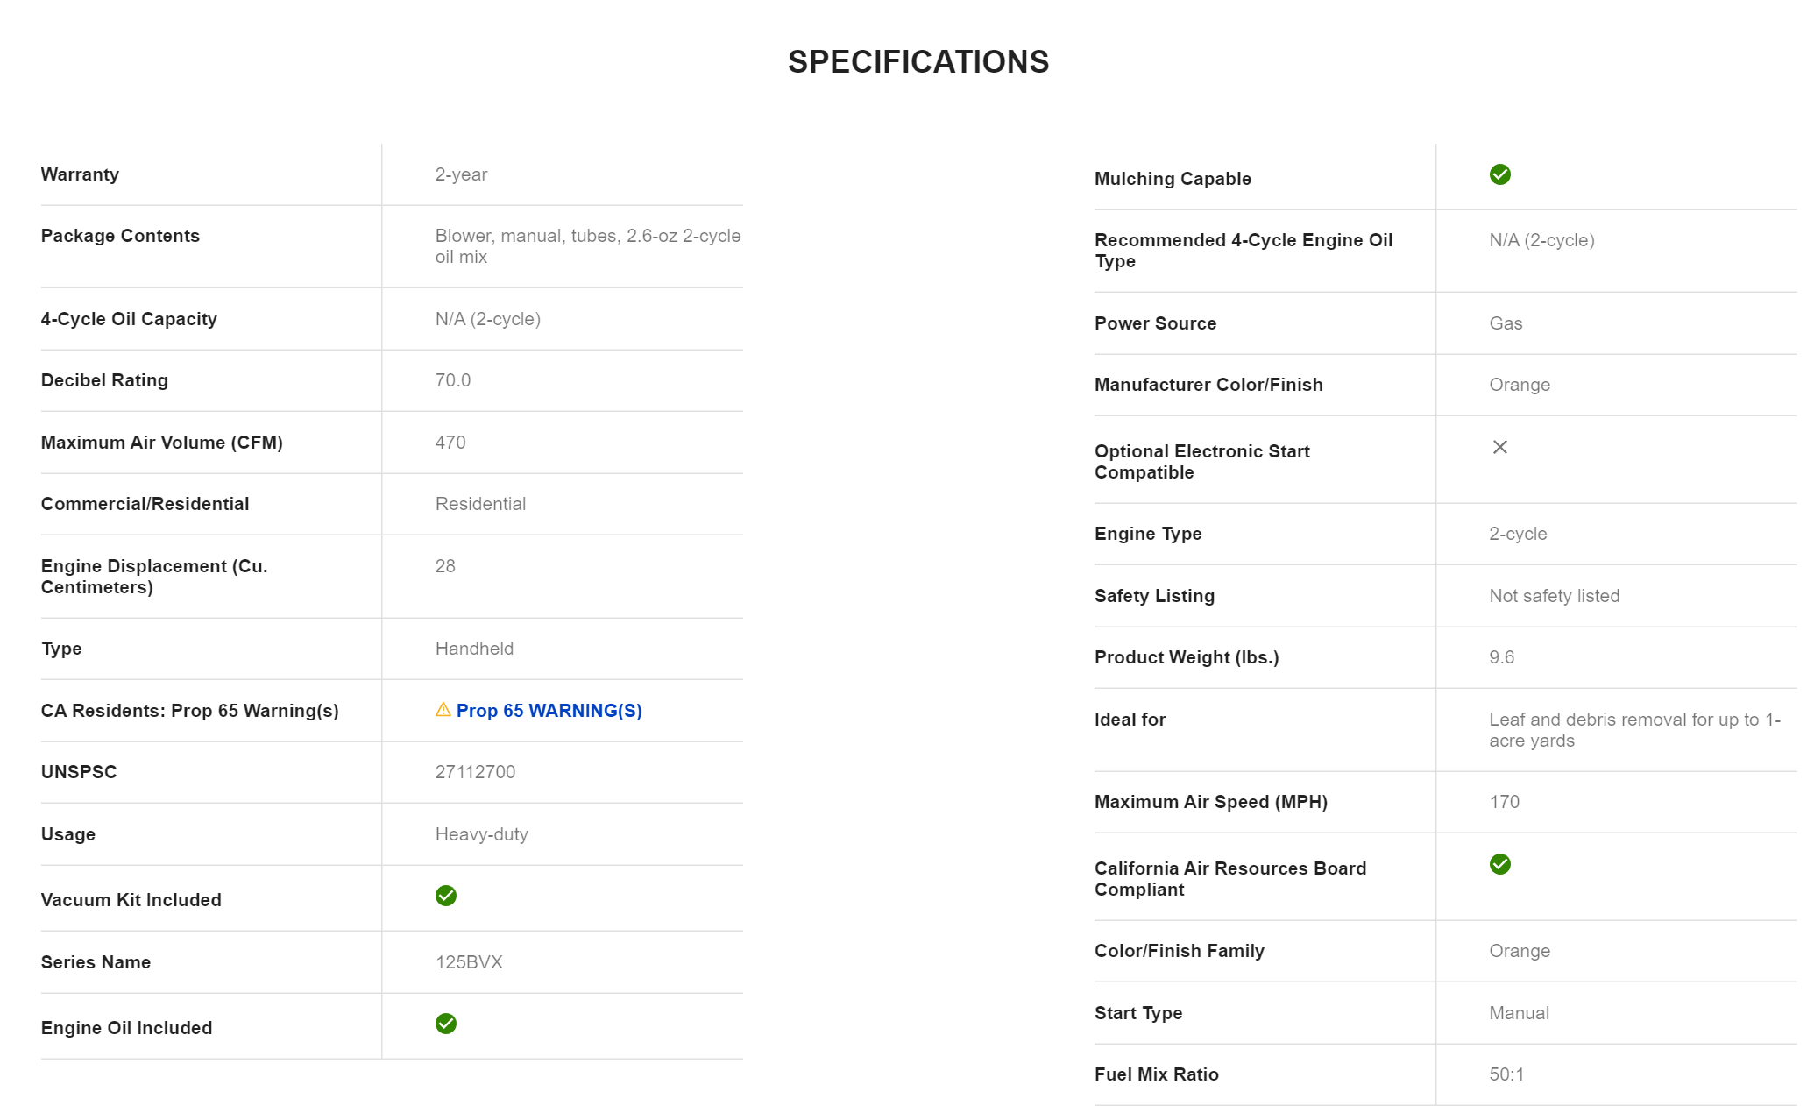Select the Product Weight value 9.6

(x=1501, y=657)
